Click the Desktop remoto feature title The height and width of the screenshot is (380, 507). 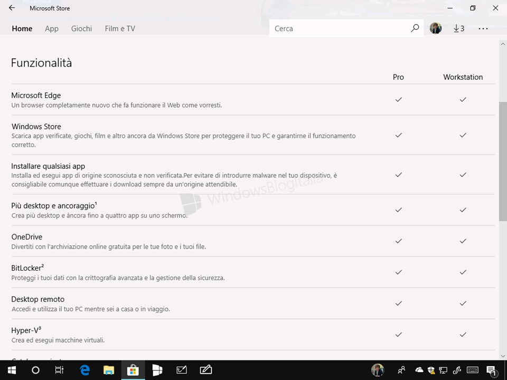click(x=38, y=299)
